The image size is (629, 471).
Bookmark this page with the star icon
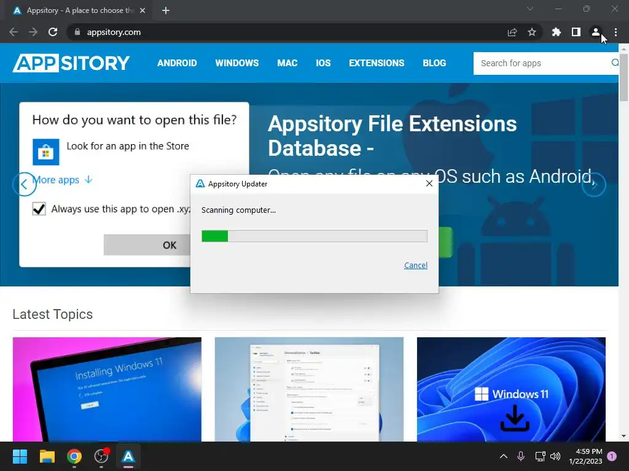tap(531, 32)
